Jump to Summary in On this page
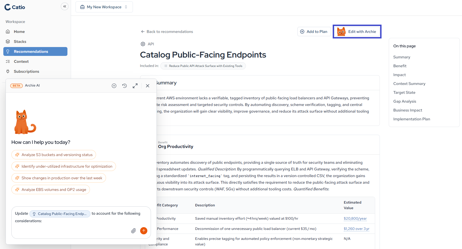Image resolution: width=462 pixels, height=249 pixels. pyautogui.click(x=402, y=57)
